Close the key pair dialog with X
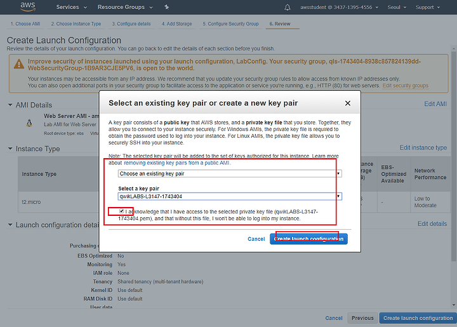The width and height of the screenshot is (457, 327). pos(347,103)
